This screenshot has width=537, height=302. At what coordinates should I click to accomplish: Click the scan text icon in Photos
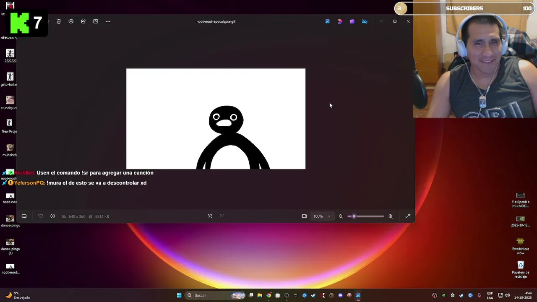tap(210, 216)
